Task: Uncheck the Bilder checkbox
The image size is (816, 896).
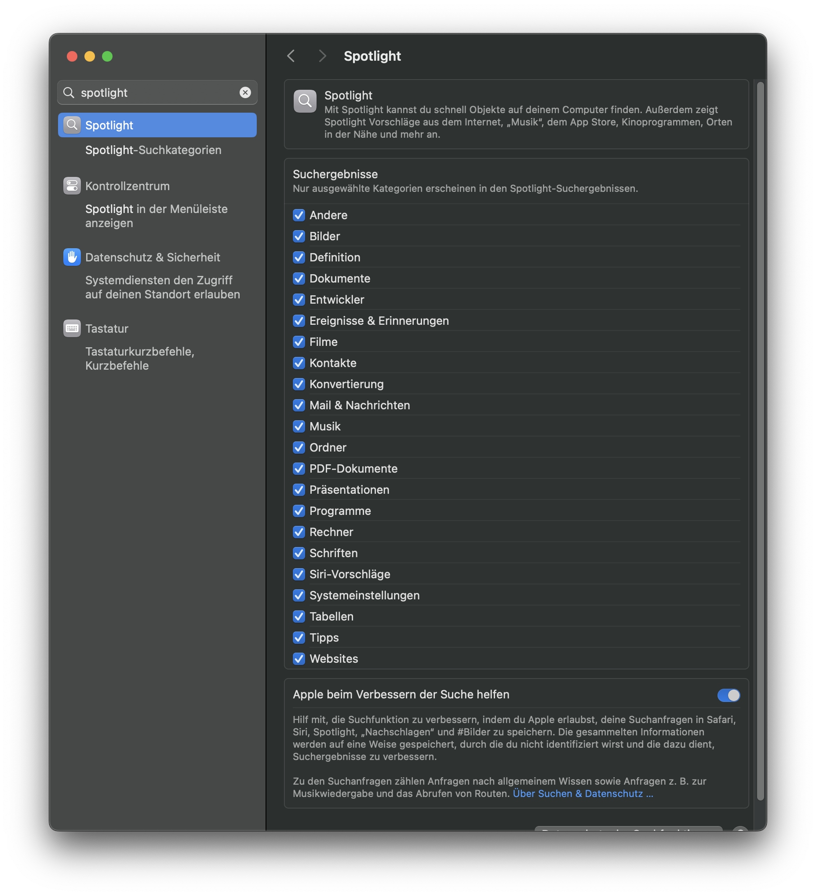Action: pos(299,236)
